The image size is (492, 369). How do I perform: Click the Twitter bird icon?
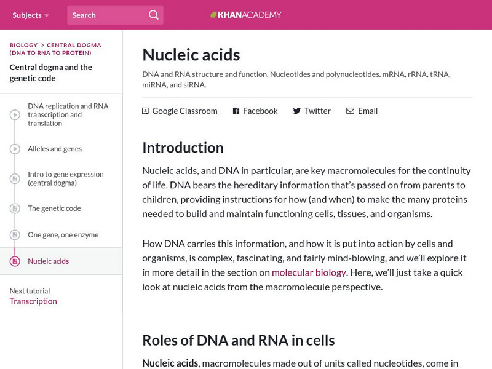click(296, 111)
